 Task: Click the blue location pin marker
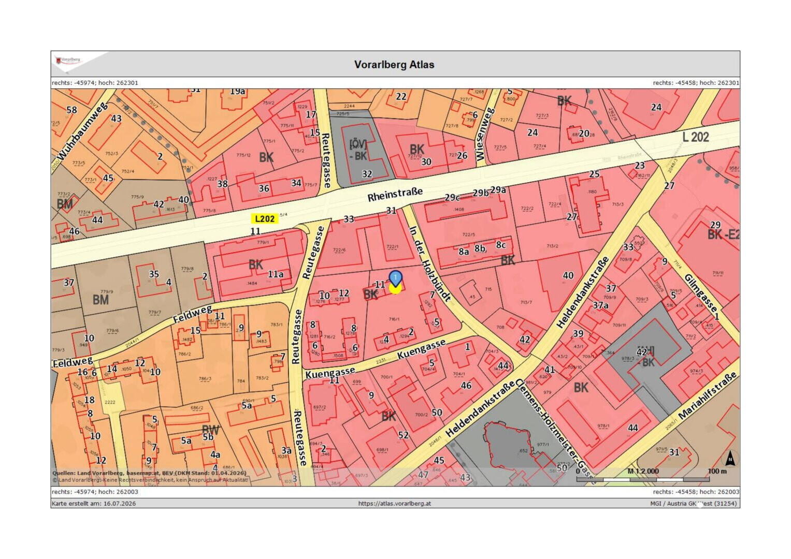tap(395, 278)
